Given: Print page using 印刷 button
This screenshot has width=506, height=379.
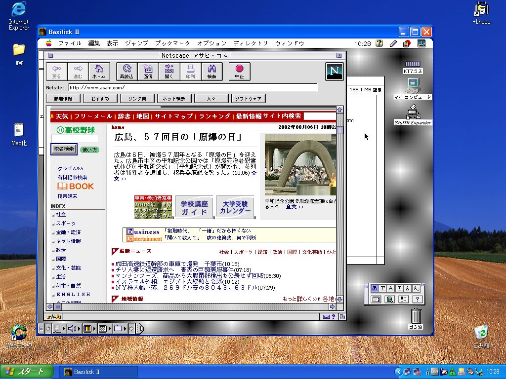Looking at the screenshot, I should (190, 71).
